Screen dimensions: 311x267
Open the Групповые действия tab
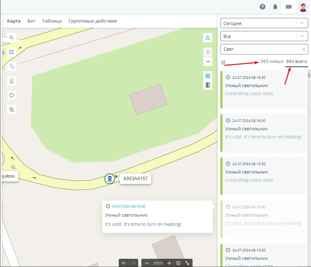[x=92, y=21]
